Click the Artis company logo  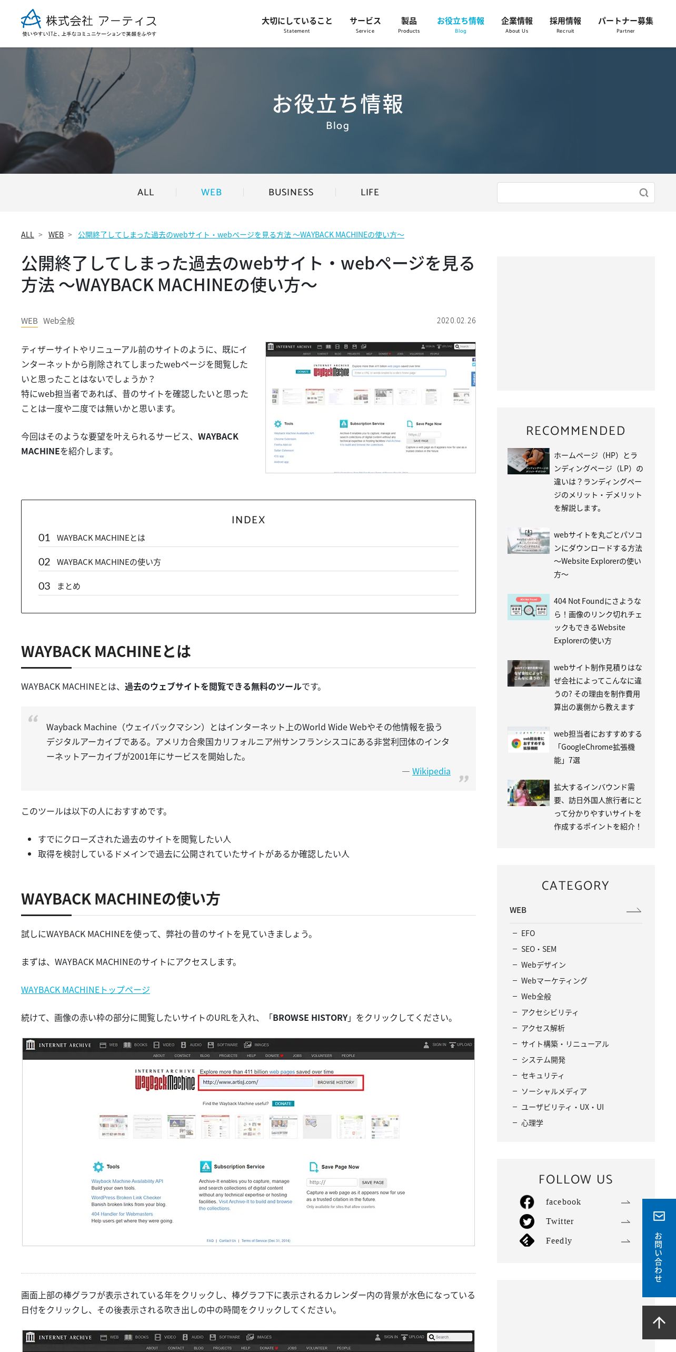coord(89,23)
